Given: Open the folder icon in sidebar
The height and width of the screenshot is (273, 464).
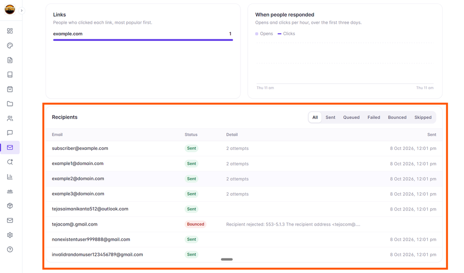Looking at the screenshot, I should click(x=10, y=103).
